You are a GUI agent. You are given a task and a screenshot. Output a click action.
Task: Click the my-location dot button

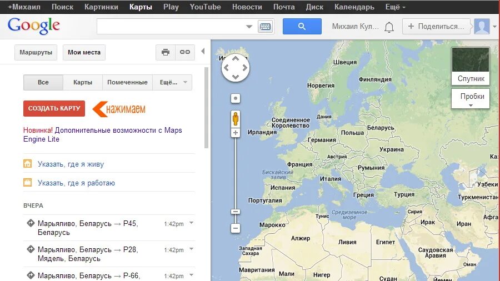pos(236,98)
